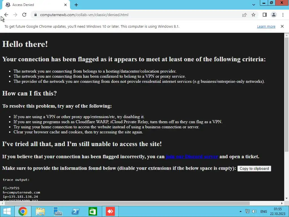Expand the tab search chevron

tap(254, 5)
